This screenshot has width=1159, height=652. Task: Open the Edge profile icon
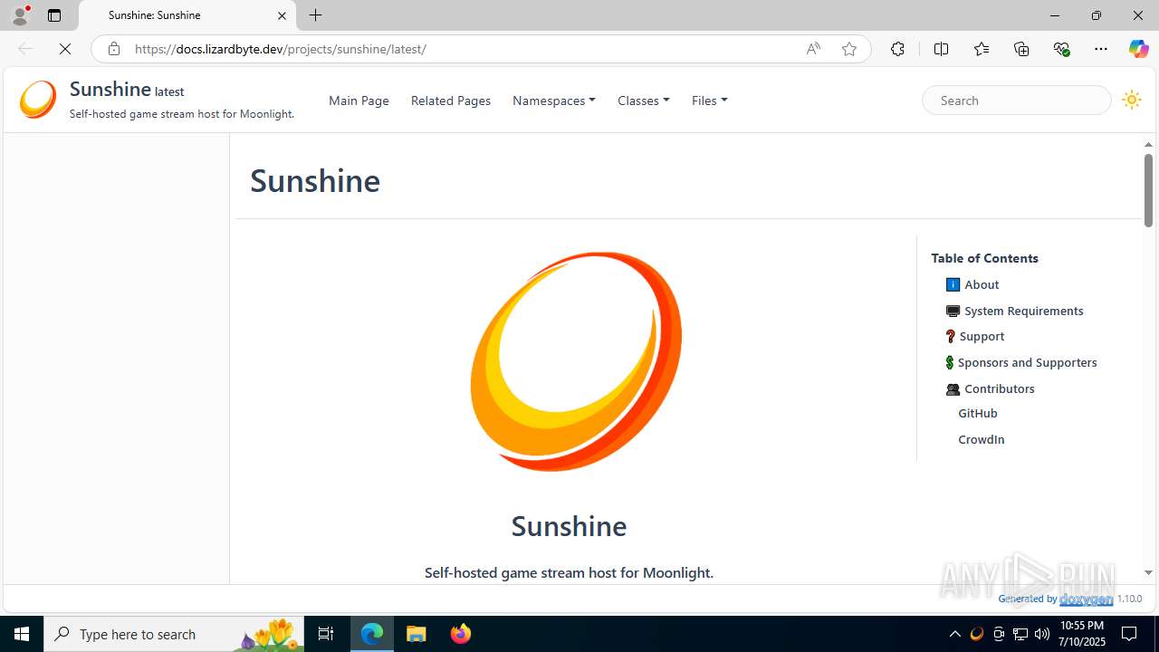[x=20, y=15]
